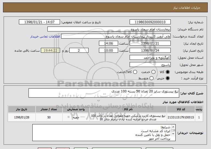Viewport: 211px width, 149px height.
Task: Select the کالا radio button
Action: [x=168, y=72]
